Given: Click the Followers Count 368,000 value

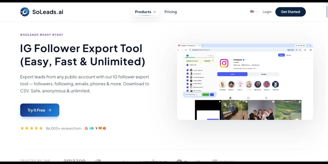Looking at the screenshot, I should (207, 61).
